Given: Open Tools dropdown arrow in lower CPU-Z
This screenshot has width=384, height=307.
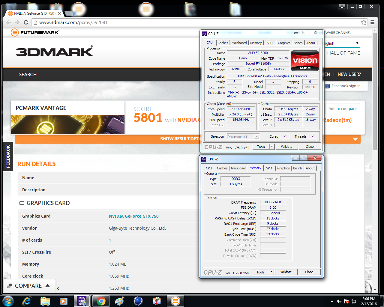Looking at the screenshot, I should [271, 272].
